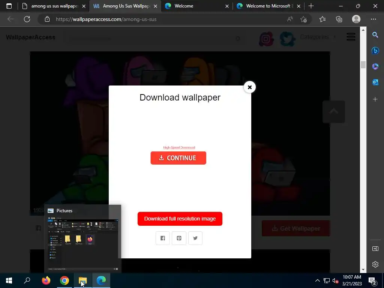Screen dimensions: 384x288
Task: Share wallpaper on Facebook from dialog
Action: tap(163, 238)
